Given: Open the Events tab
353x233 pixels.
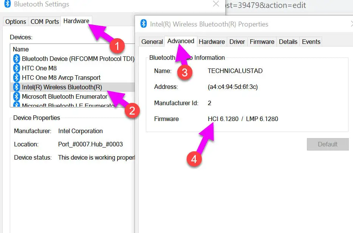Looking at the screenshot, I should [311, 42].
